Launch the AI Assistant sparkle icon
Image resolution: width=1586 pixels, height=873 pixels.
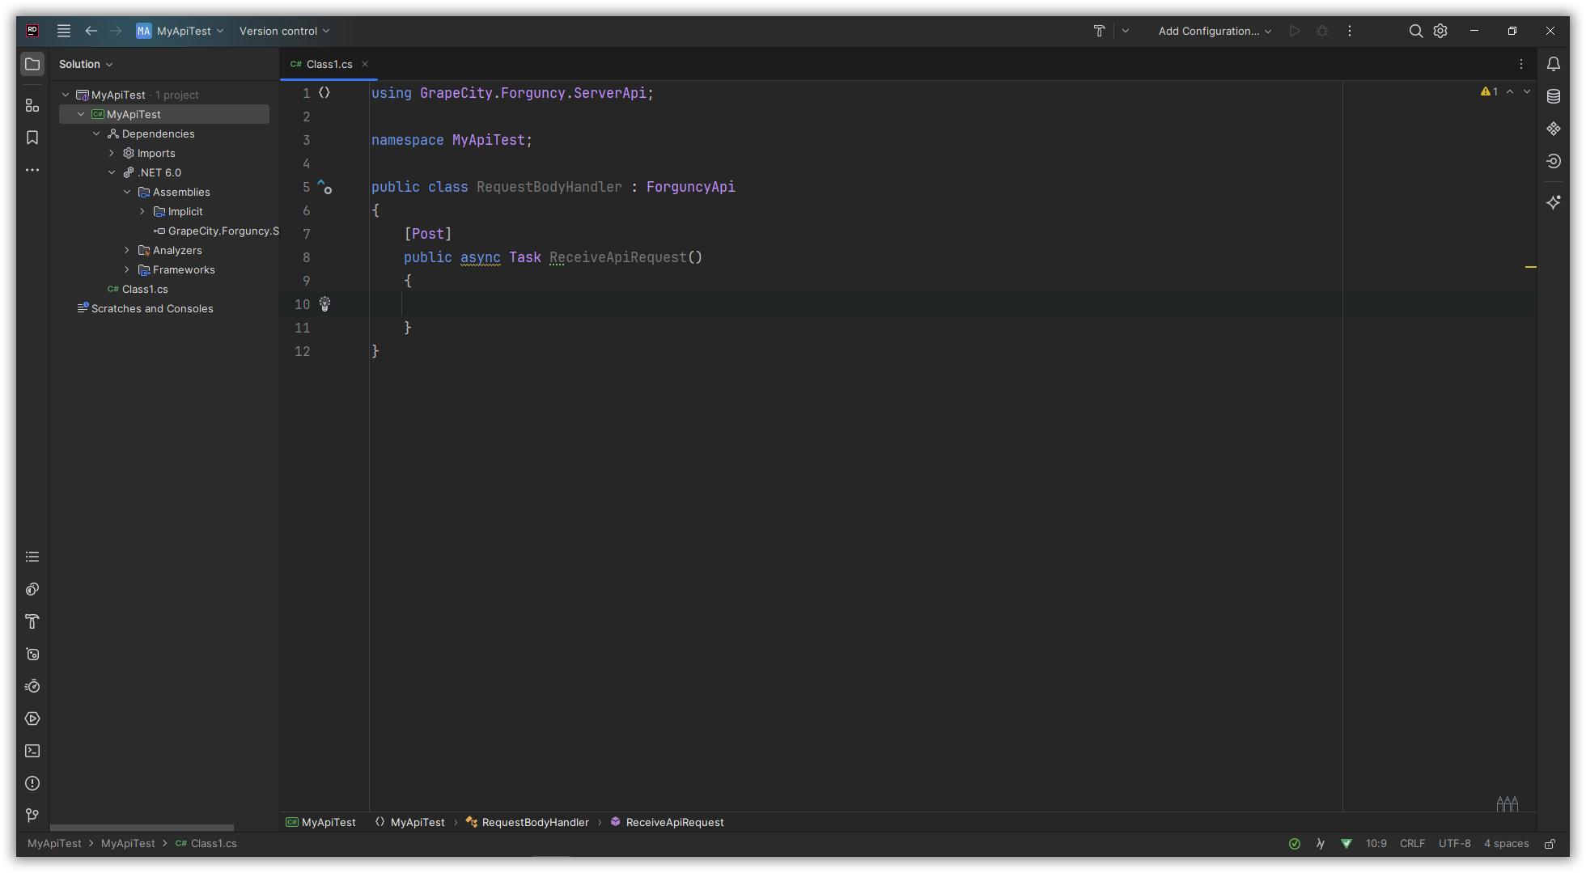click(1554, 202)
